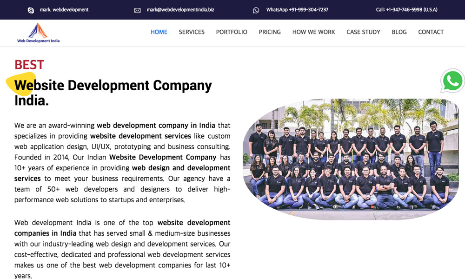This screenshot has width=465, height=279.
Task: Click the small WhatsApp icon in header
Action: [x=256, y=10]
